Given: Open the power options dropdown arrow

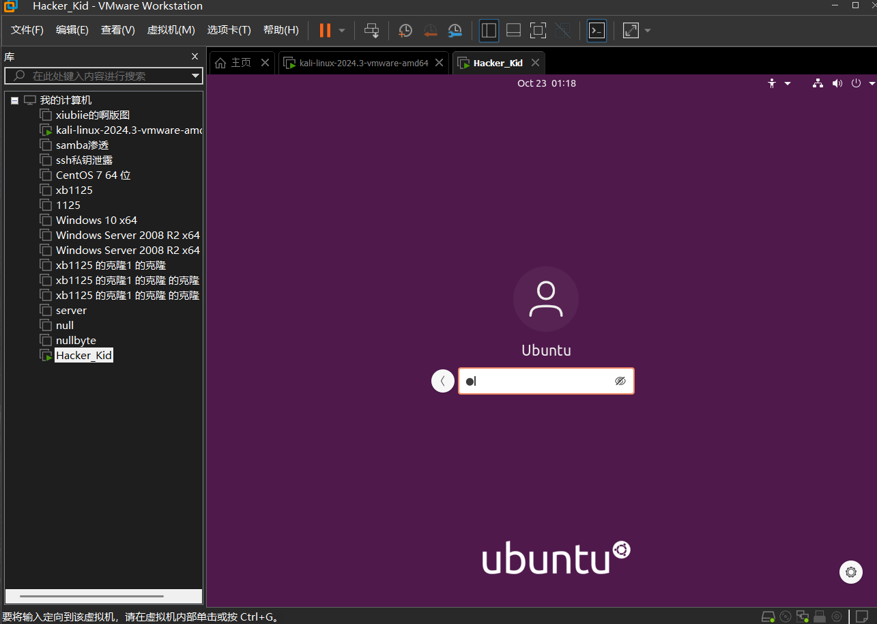Looking at the screenshot, I should click(x=872, y=83).
